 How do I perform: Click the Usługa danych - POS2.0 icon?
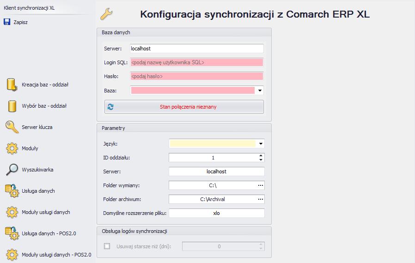12,233
